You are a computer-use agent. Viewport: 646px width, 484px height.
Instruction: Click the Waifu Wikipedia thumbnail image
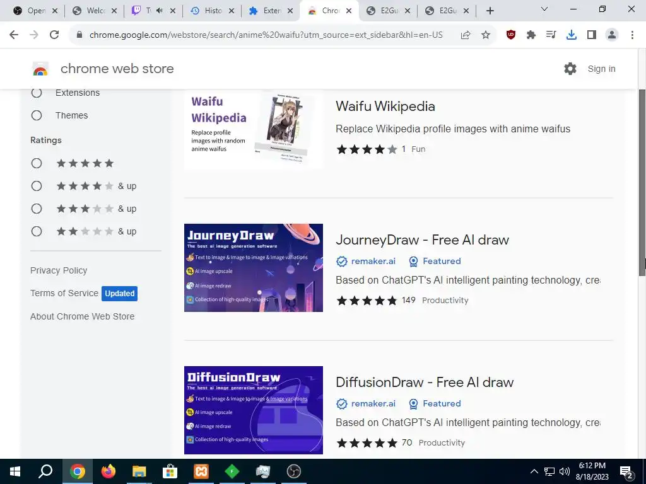(x=254, y=129)
